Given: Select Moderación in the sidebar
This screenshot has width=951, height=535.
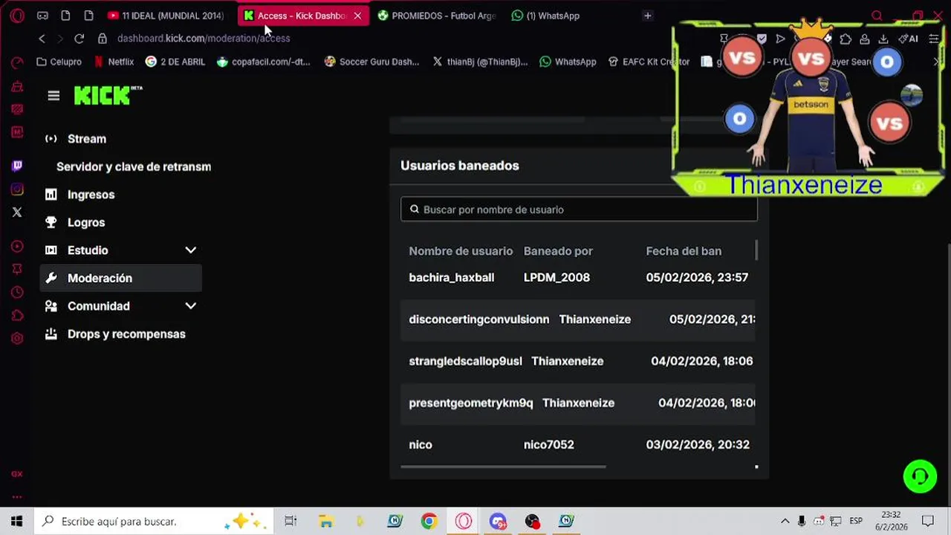Looking at the screenshot, I should coord(120,278).
